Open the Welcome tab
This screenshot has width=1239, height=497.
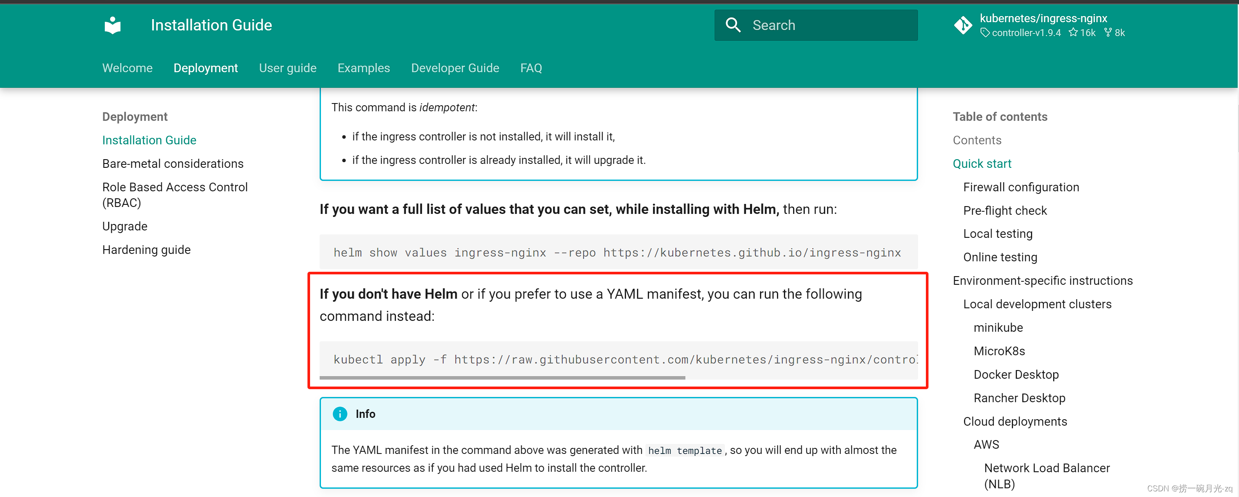(127, 68)
